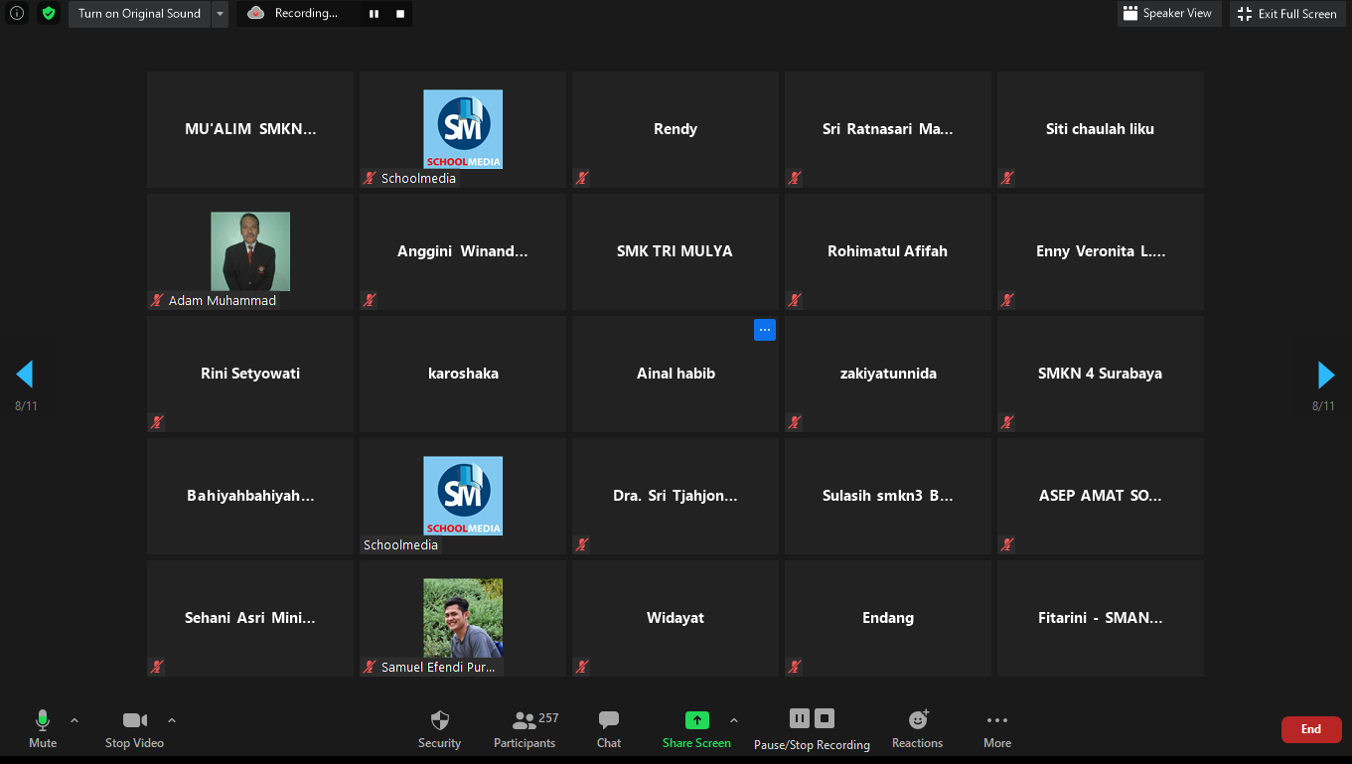Turn on Original Sound

tap(139, 14)
